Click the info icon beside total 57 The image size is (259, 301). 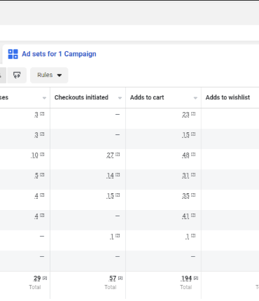(120, 278)
